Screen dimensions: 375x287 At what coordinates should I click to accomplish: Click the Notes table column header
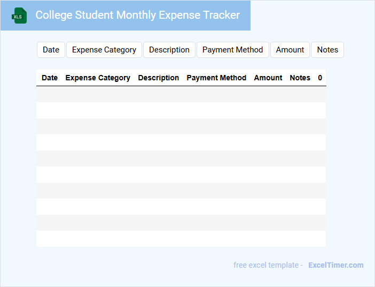(x=300, y=78)
